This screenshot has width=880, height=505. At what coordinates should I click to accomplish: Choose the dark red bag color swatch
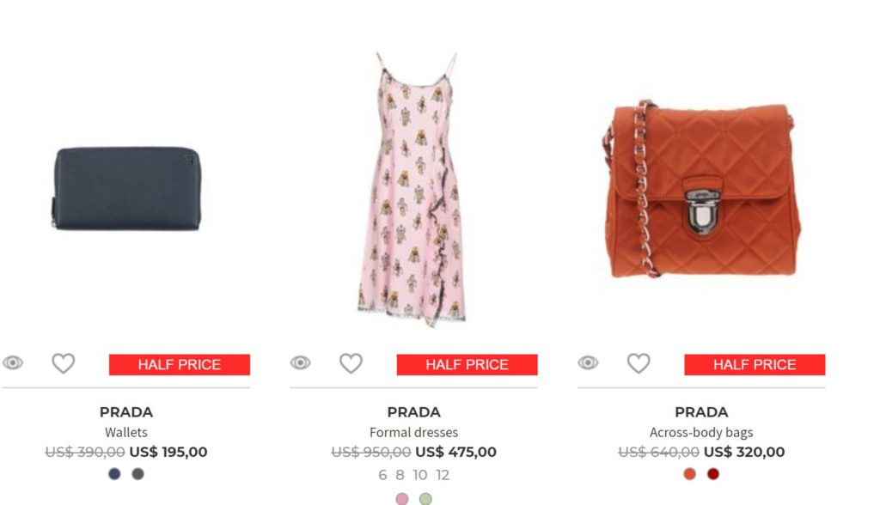tap(712, 474)
